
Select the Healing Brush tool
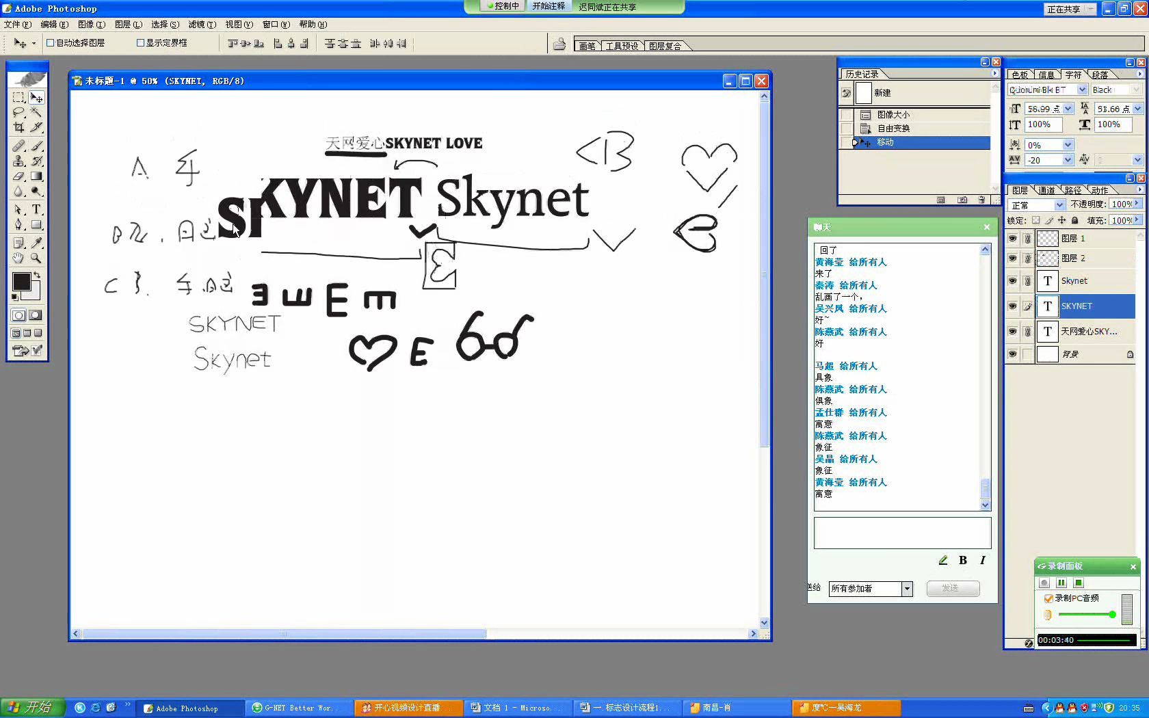click(x=18, y=146)
